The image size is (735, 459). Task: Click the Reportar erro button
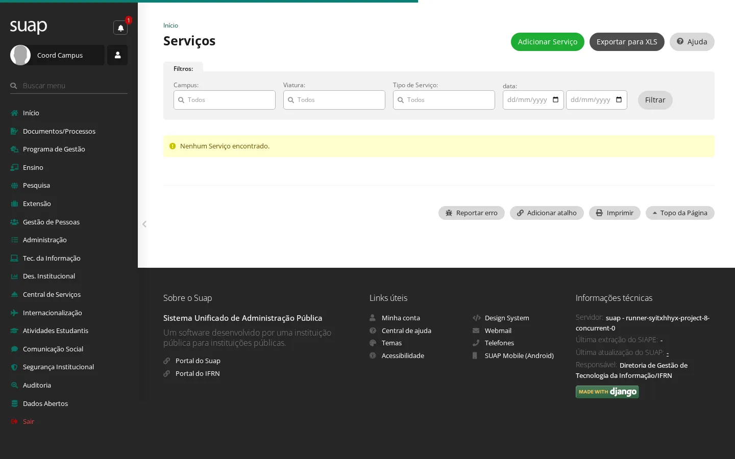pos(472,213)
